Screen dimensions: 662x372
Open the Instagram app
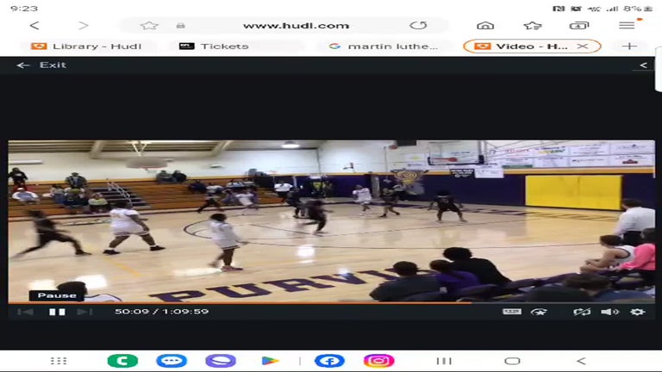point(378,361)
